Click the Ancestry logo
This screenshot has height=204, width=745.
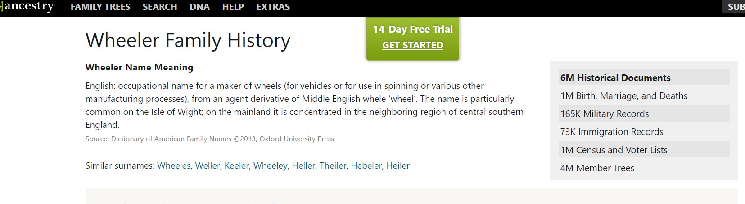27,7
